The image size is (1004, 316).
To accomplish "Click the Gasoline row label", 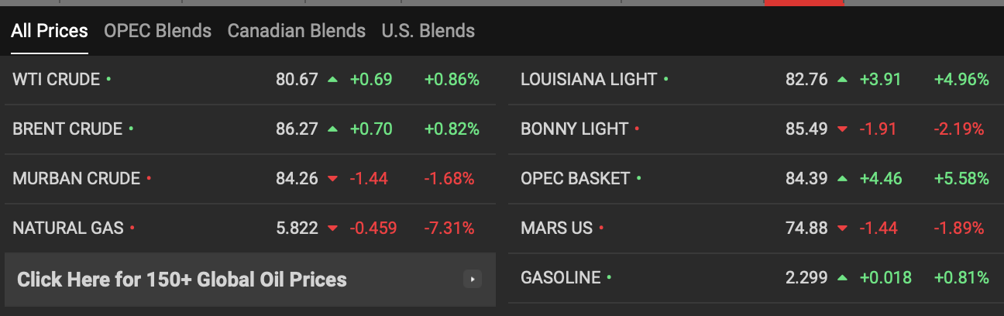I will [561, 277].
